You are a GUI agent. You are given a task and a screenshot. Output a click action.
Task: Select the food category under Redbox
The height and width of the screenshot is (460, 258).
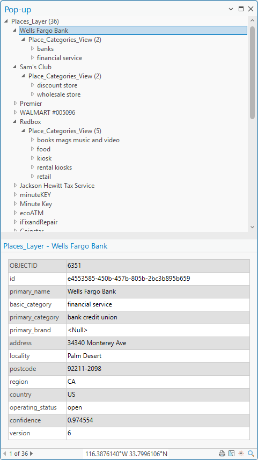(x=43, y=149)
